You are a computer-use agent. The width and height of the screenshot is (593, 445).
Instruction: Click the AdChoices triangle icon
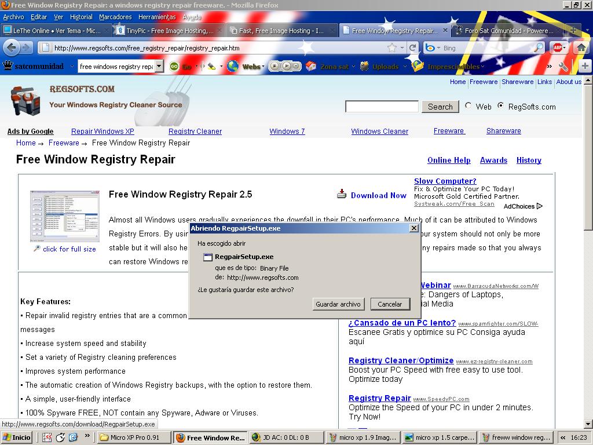click(x=540, y=206)
